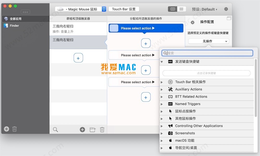Click camera icon for Screenshots
Viewport: 260px width, 156px height.
coord(170,133)
